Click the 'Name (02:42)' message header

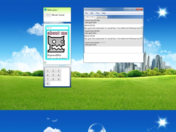click(90, 25)
